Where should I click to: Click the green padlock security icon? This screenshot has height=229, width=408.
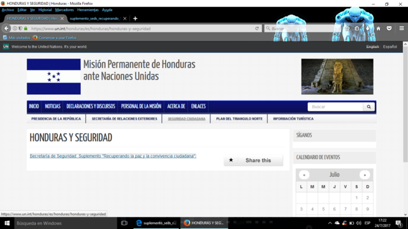(x=25, y=29)
